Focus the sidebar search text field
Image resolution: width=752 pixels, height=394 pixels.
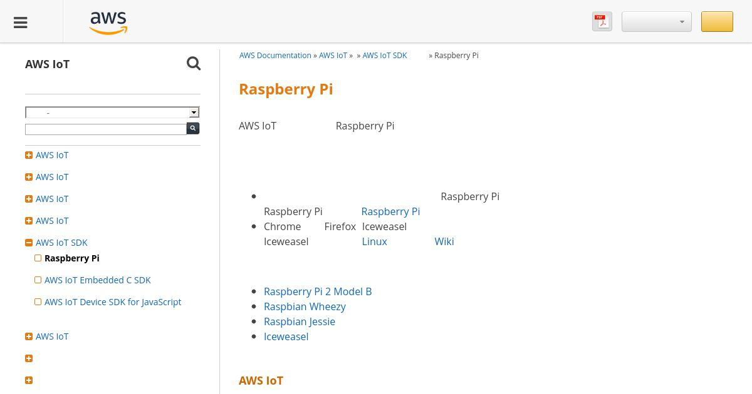(106, 129)
